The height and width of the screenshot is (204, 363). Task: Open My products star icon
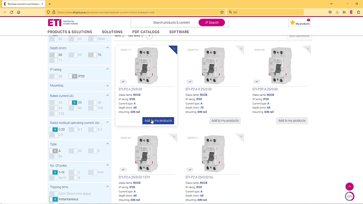click(x=292, y=23)
